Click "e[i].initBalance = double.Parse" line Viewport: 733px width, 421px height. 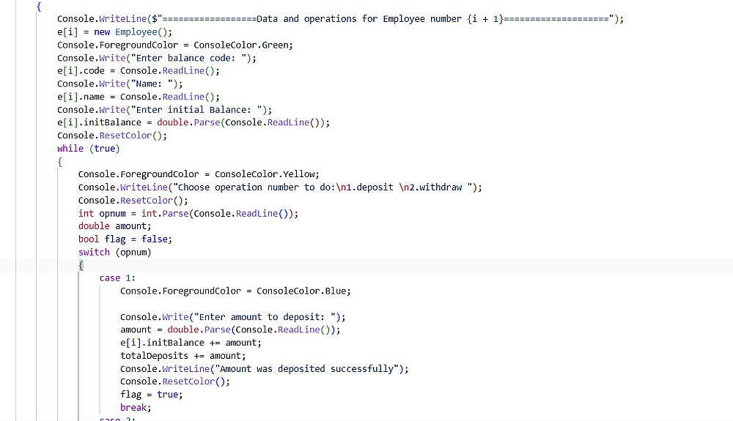(194, 123)
